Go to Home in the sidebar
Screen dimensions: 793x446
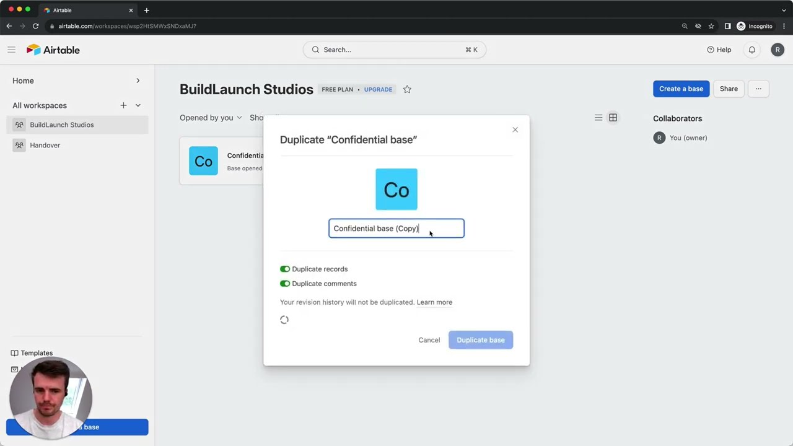click(23, 81)
